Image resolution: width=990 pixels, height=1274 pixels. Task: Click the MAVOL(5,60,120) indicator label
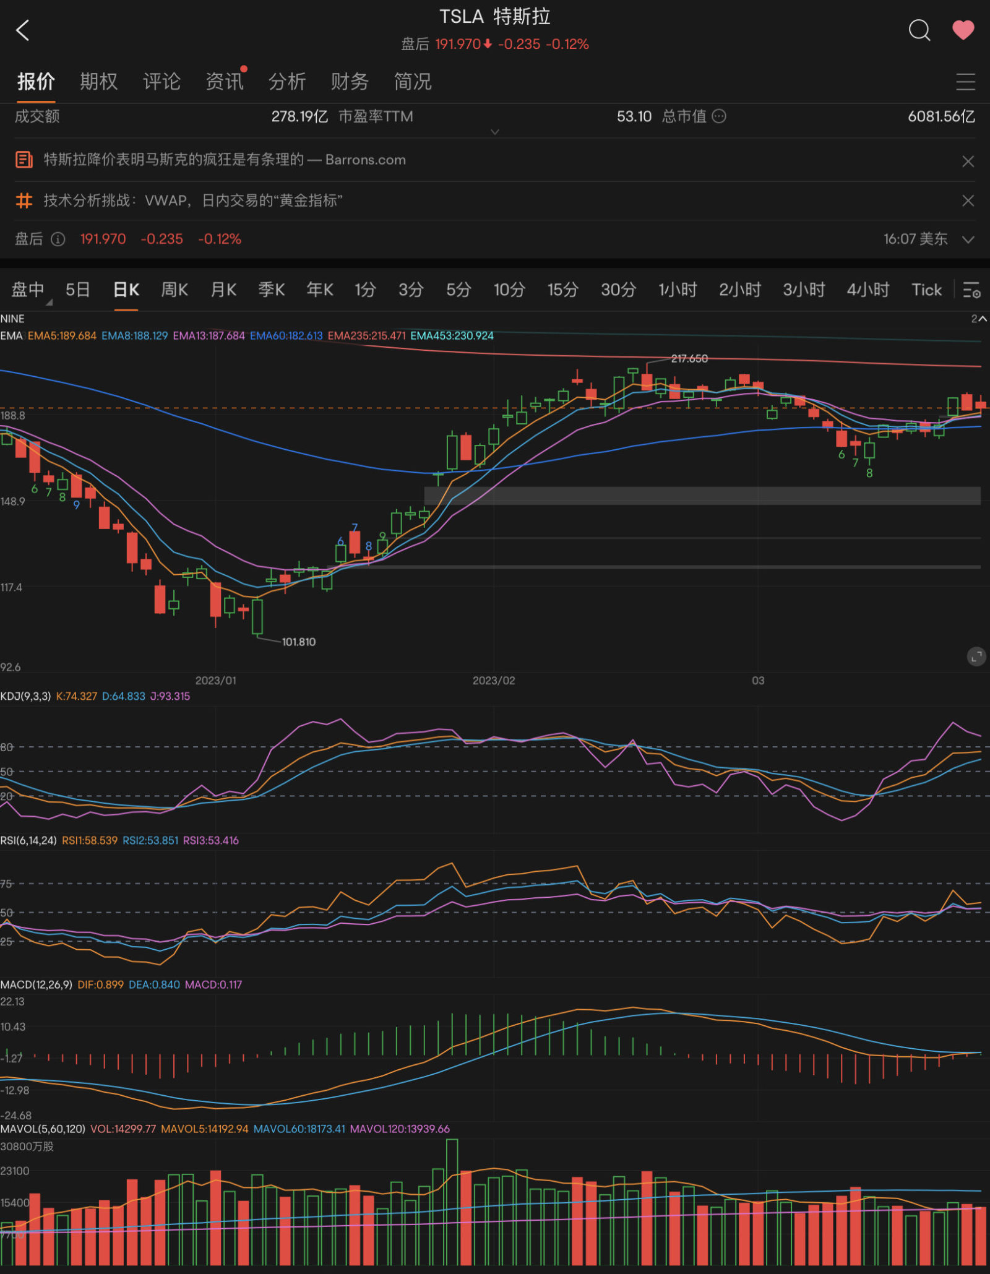click(x=43, y=1129)
